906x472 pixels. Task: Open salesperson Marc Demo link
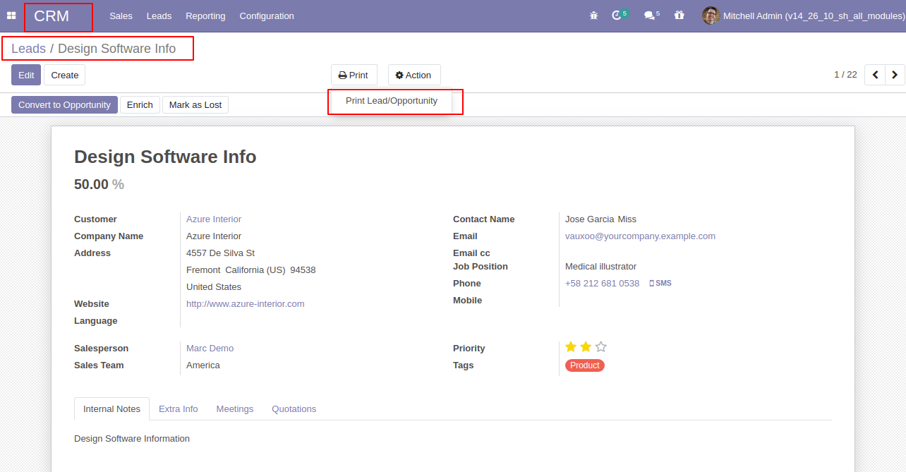pos(210,349)
